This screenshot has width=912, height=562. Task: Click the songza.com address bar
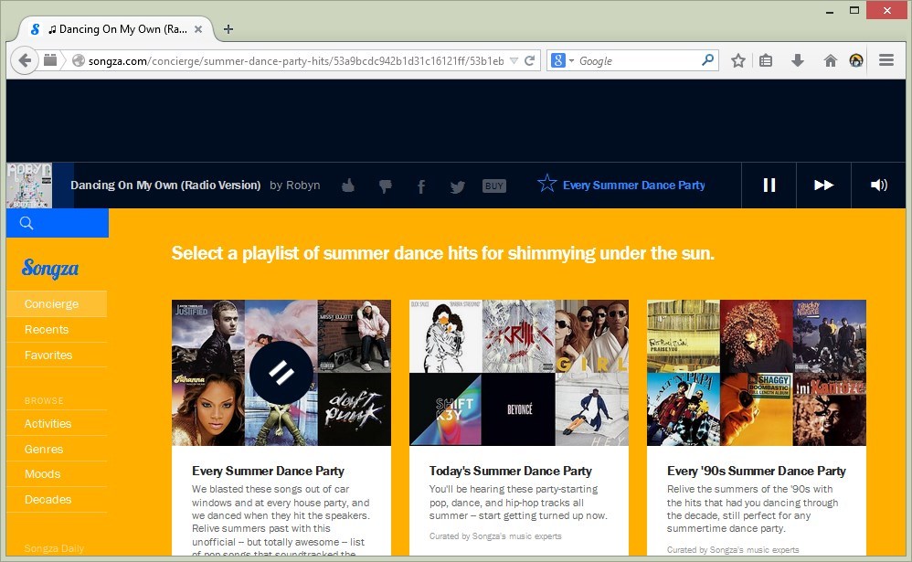(x=295, y=61)
